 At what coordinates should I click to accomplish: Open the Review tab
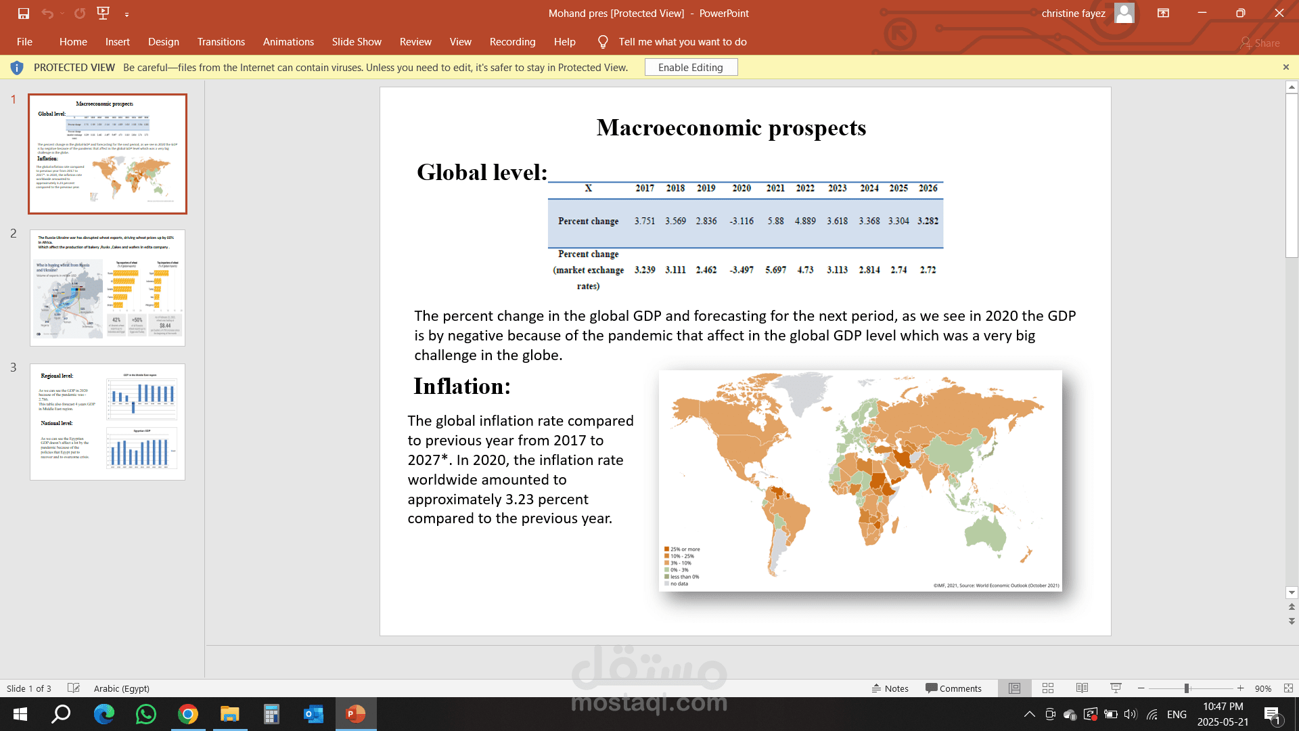415,42
